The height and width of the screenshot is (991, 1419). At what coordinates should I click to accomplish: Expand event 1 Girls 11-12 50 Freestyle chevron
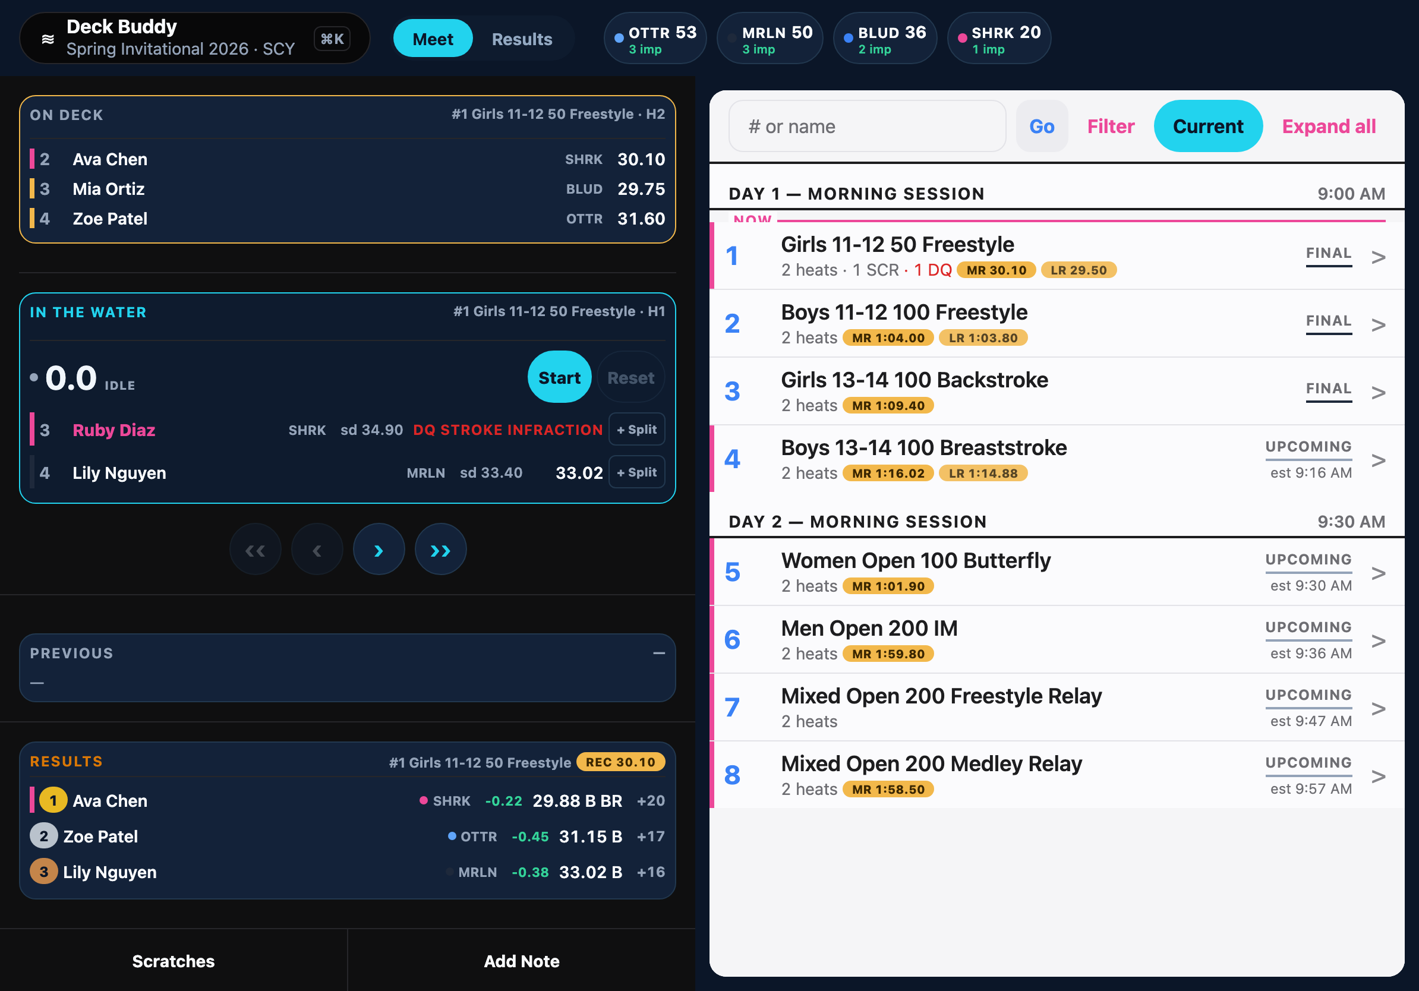(1377, 257)
